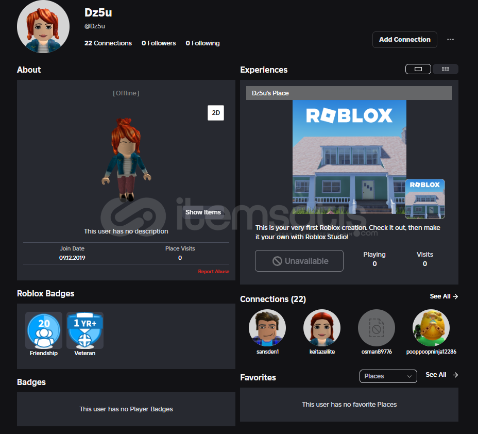Click the Dz5u display name heading
The width and height of the screenshot is (478, 434).
98,13
